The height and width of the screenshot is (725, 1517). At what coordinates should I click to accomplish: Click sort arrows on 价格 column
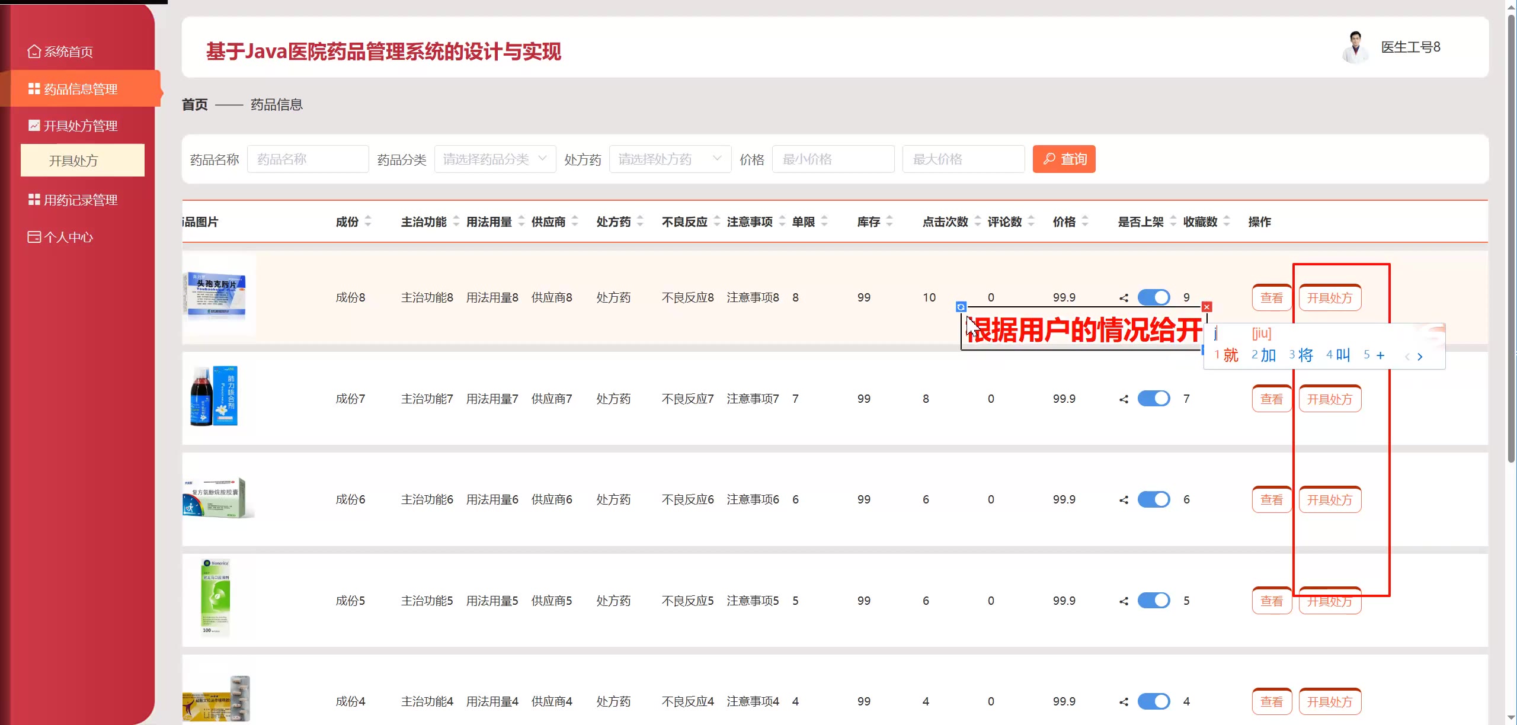point(1085,222)
